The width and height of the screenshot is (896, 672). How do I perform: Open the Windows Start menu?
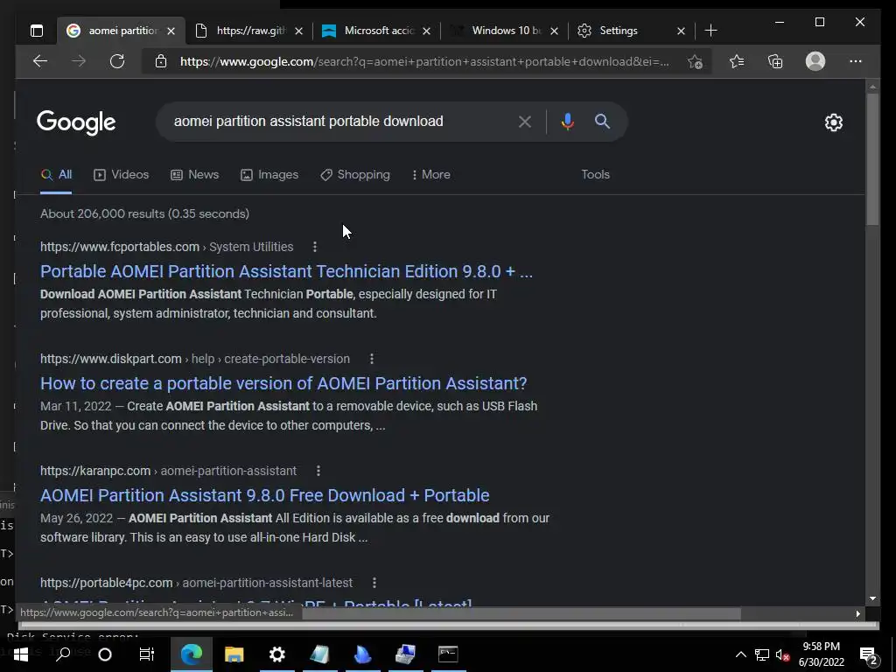(21, 654)
